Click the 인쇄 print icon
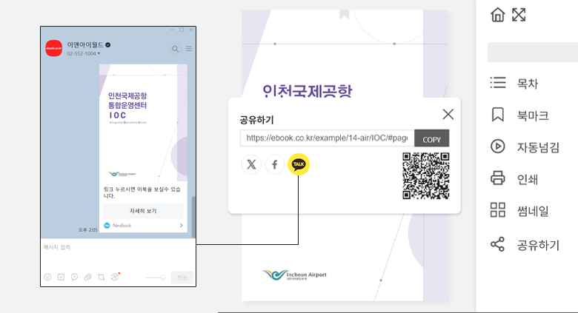The width and height of the screenshot is (578, 313). coord(498,178)
